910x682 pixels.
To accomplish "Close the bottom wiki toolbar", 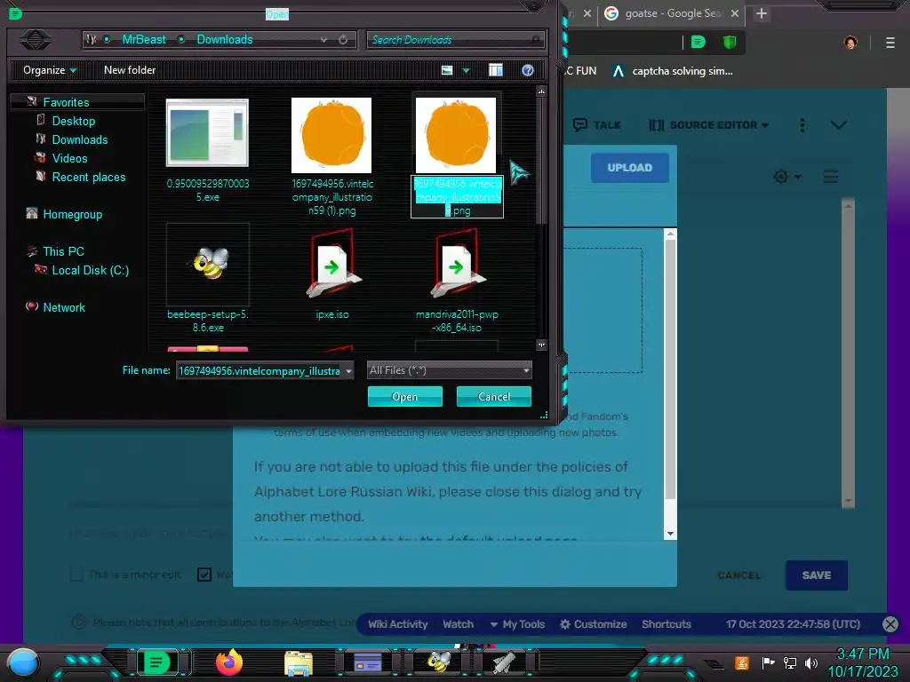I will (x=890, y=624).
